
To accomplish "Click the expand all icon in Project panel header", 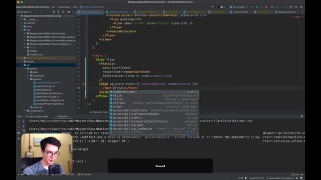I will click(x=58, y=12).
